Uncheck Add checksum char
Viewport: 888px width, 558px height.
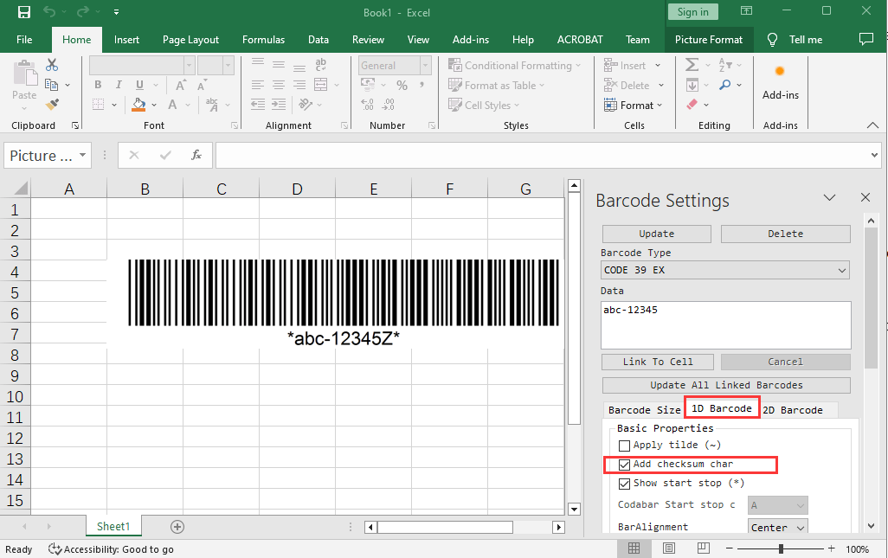[624, 465]
